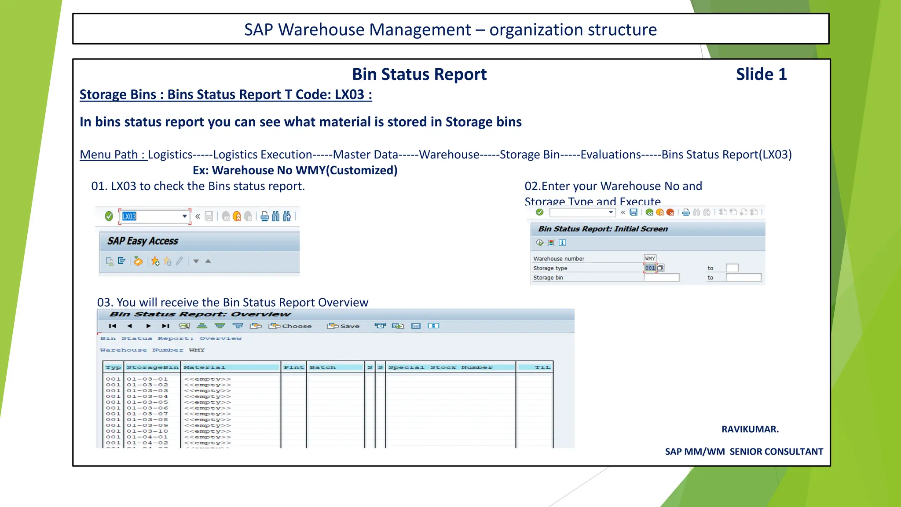Click Storage bin 'to' field
Screen dimensions: 901x507
[744, 277]
